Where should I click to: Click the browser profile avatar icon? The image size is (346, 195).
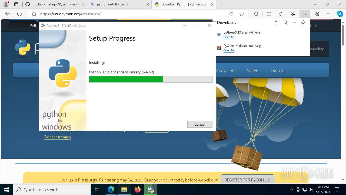(6, 4)
